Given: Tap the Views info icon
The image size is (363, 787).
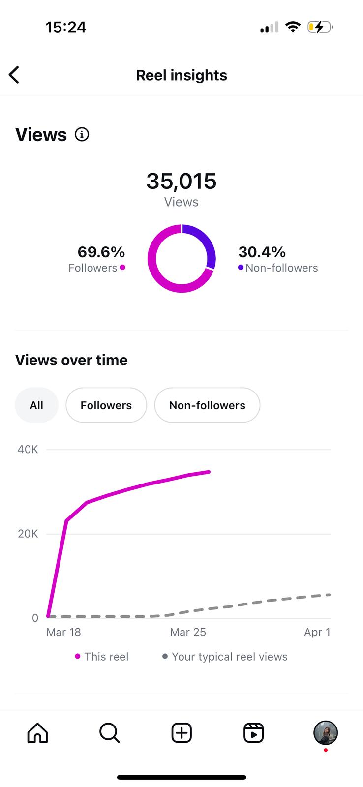Looking at the screenshot, I should pyautogui.click(x=82, y=134).
